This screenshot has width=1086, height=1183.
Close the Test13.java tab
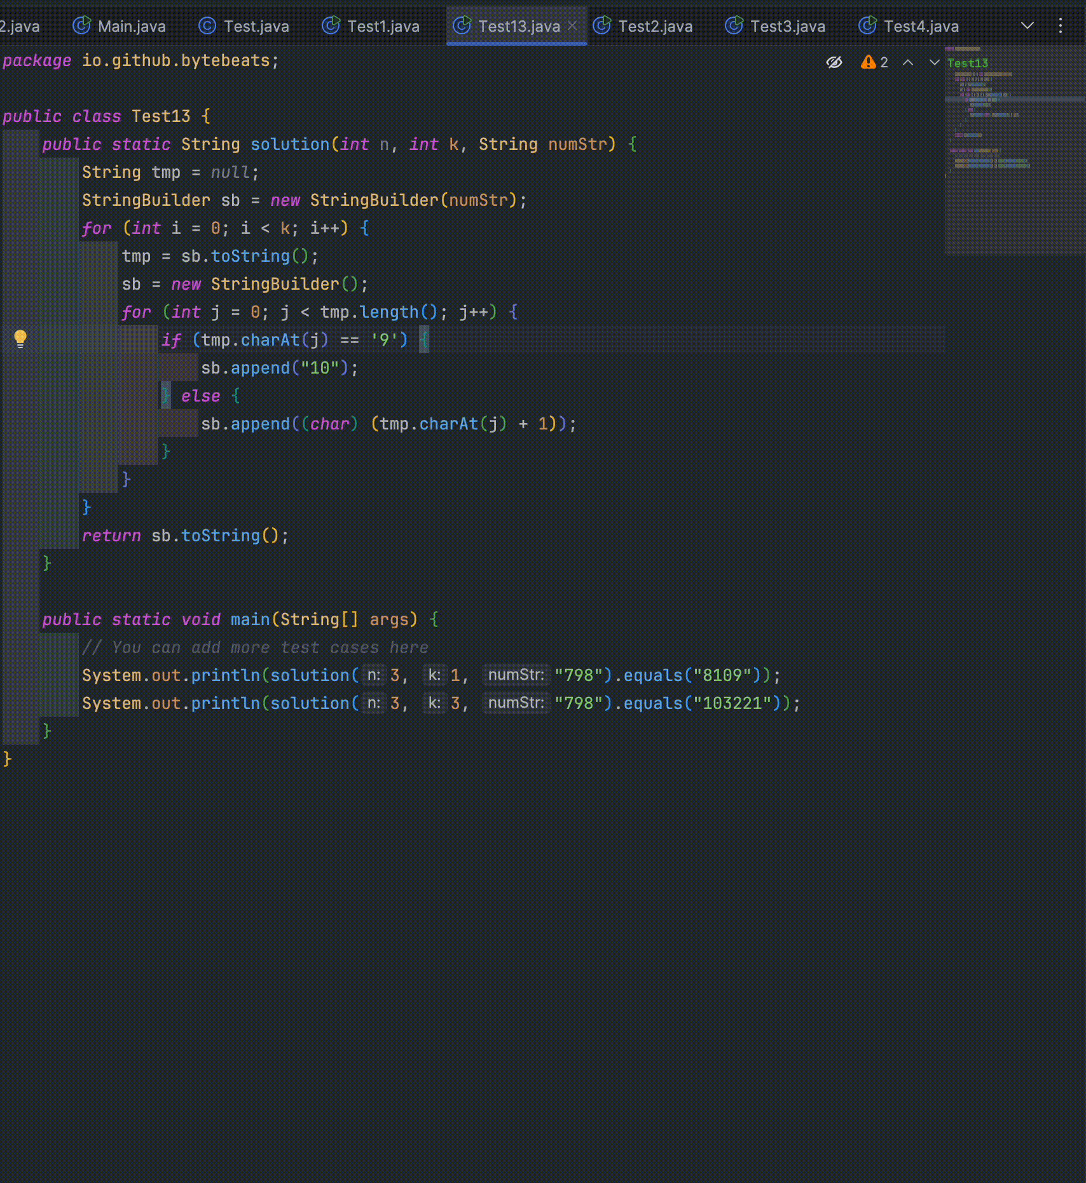coord(571,25)
